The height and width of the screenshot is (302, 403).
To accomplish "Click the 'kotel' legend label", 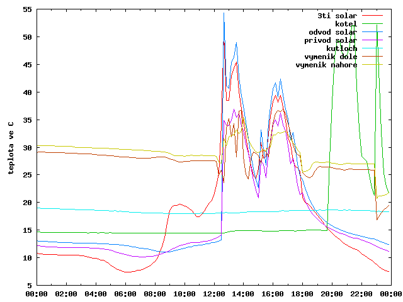I will click(346, 24).
